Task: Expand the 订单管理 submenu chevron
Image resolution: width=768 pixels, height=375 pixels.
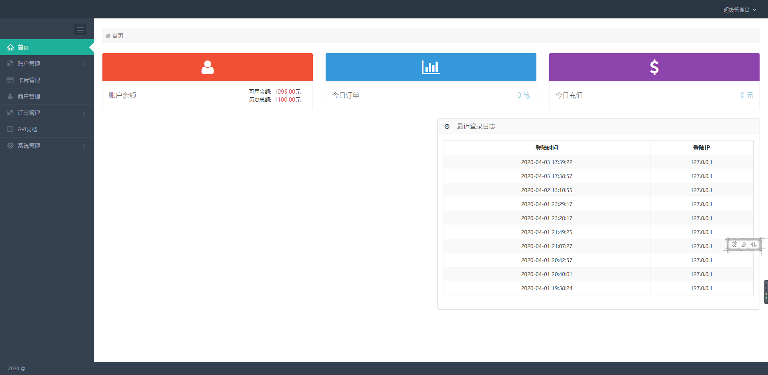Action: point(84,113)
